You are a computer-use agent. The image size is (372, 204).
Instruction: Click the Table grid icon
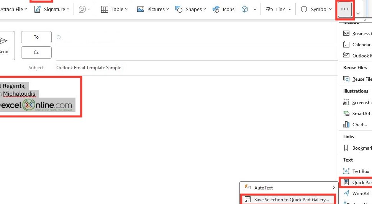[x=104, y=9]
